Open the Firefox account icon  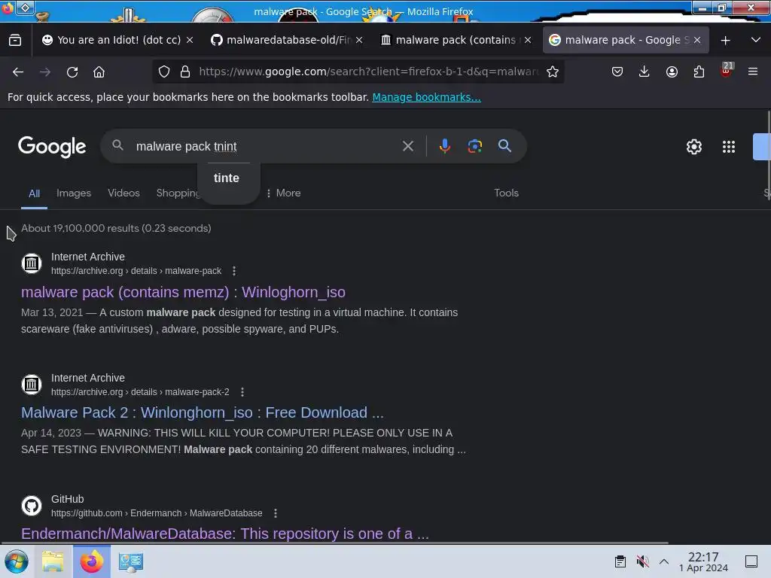click(672, 71)
